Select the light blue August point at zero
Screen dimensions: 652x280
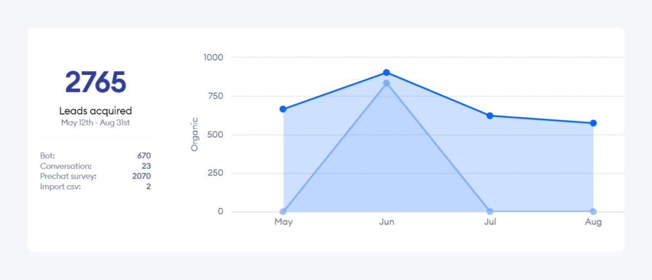593,212
